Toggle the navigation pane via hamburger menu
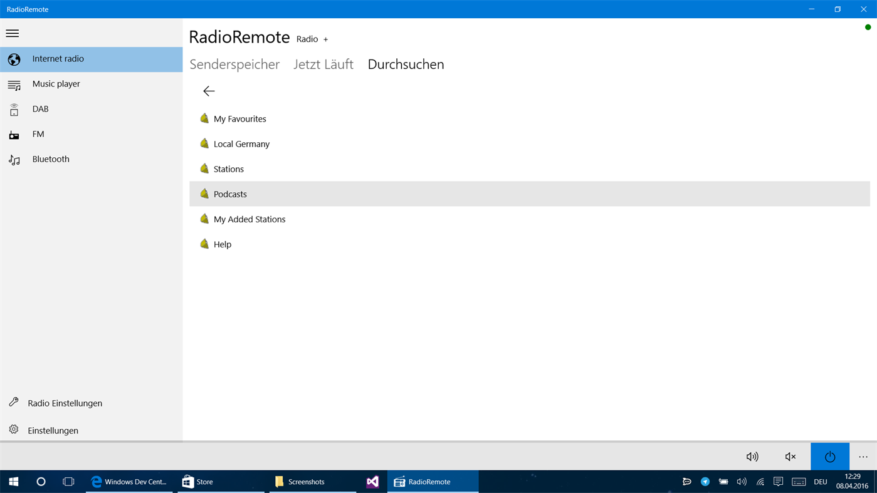The width and height of the screenshot is (877, 493). (12, 33)
